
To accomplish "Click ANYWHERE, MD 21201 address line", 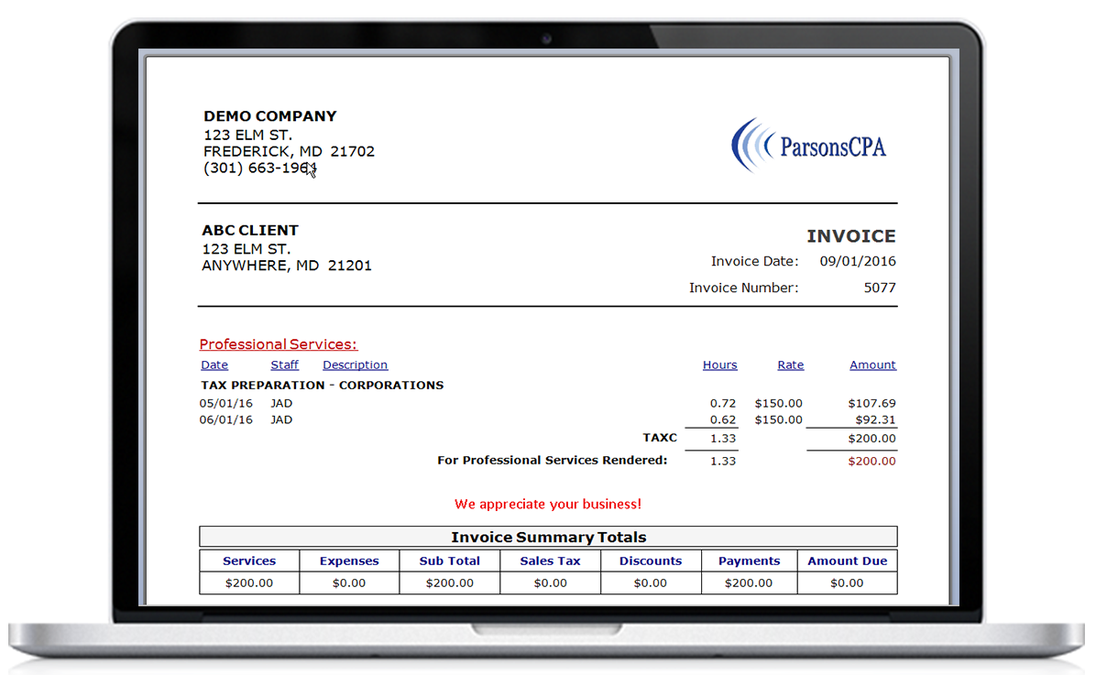I will tap(287, 266).
